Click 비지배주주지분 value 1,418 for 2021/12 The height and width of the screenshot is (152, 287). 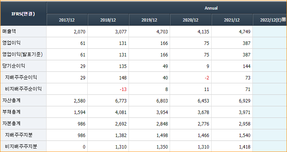click(x=245, y=147)
